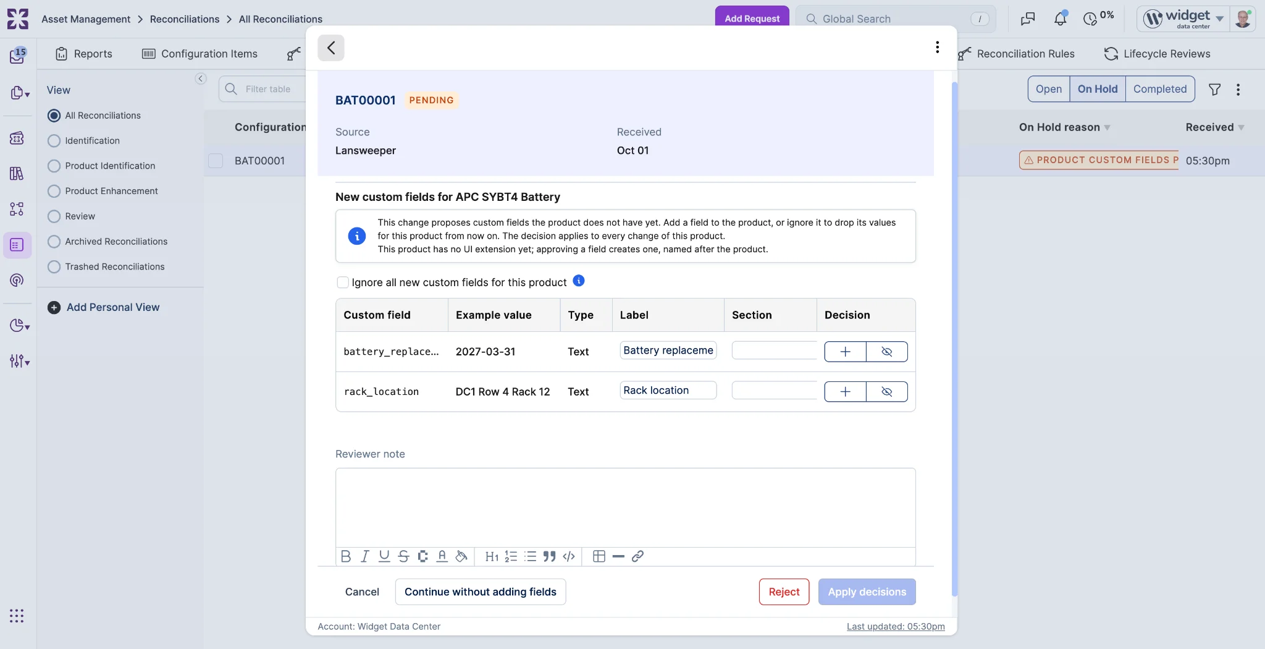Image resolution: width=1265 pixels, height=649 pixels.
Task: Apply bold formatting in reviewer note
Action: pyautogui.click(x=346, y=556)
